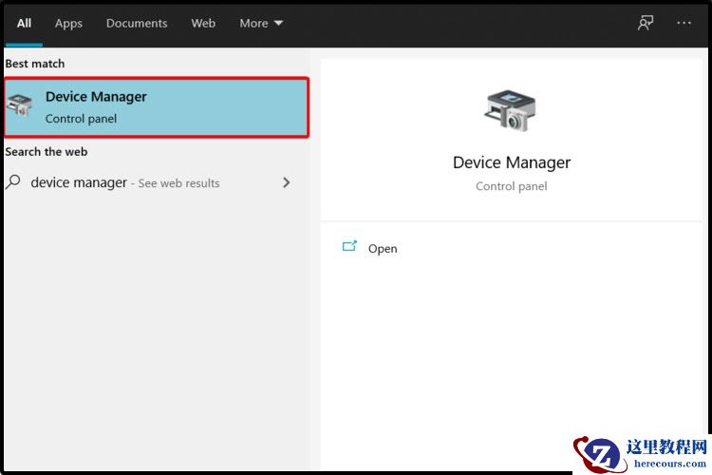
Task: Click the Open launch icon
Action: pos(349,246)
